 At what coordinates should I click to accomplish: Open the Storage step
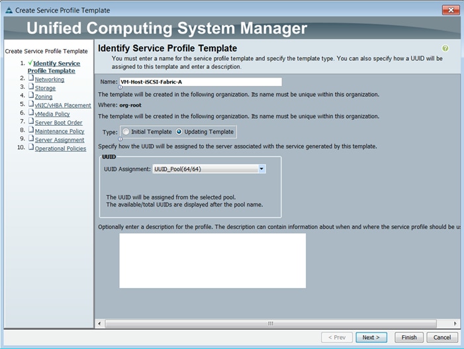point(45,88)
